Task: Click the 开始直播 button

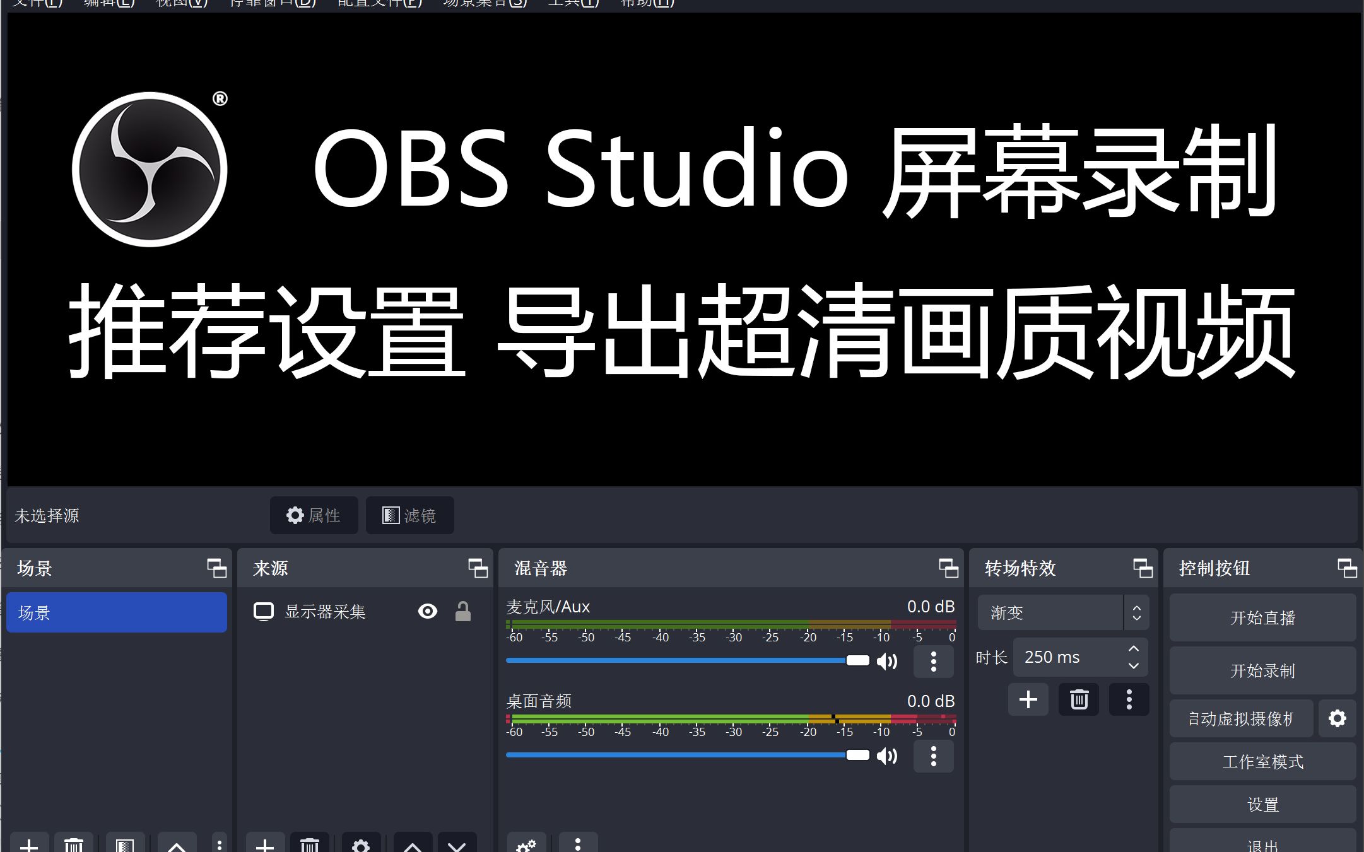Action: [x=1262, y=617]
